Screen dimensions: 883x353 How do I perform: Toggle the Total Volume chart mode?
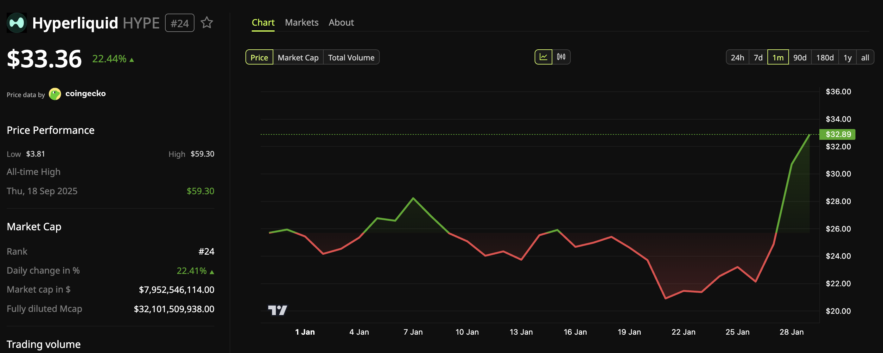[x=351, y=57]
